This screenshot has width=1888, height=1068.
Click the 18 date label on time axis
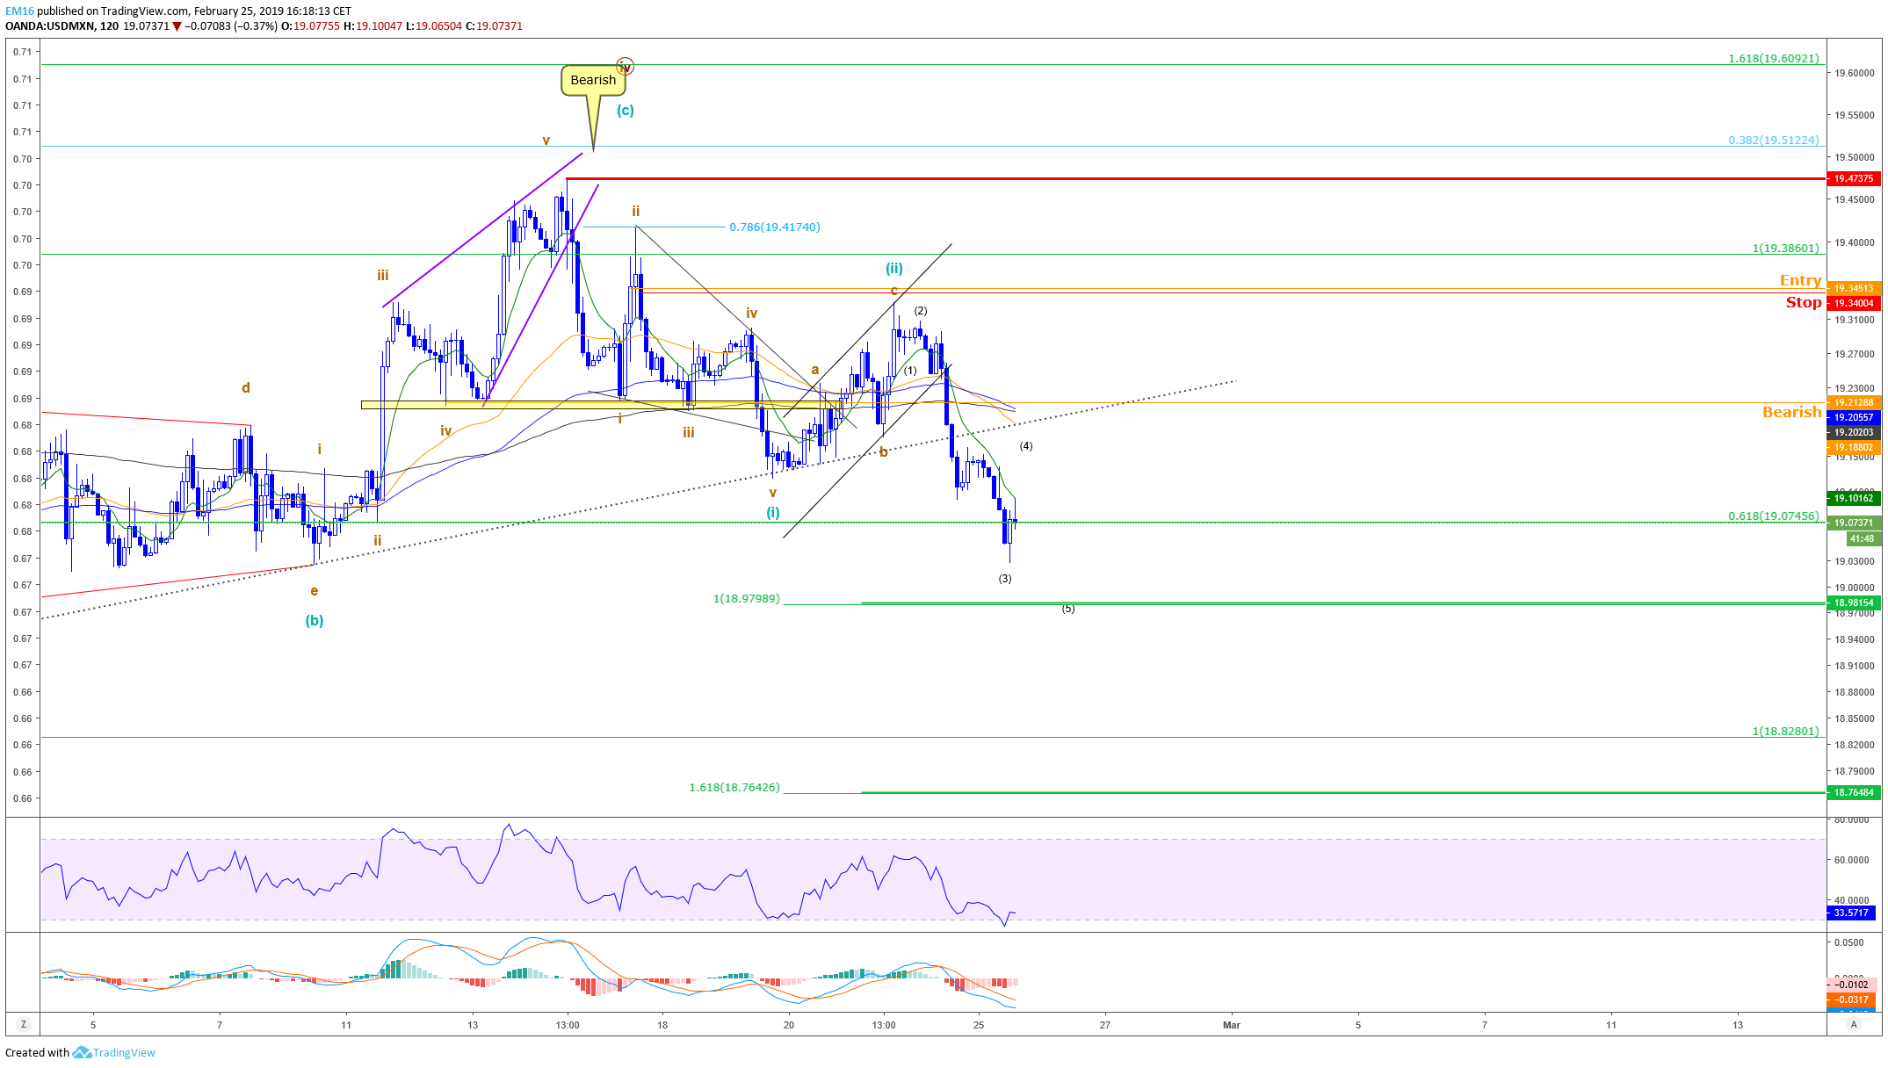(662, 1025)
